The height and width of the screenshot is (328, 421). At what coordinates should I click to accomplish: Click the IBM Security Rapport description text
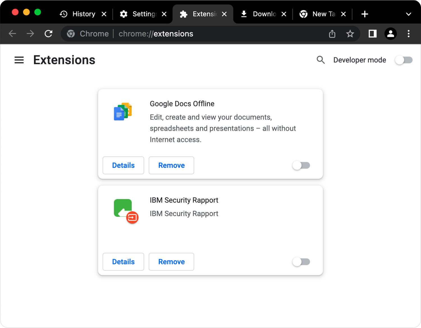coord(184,214)
